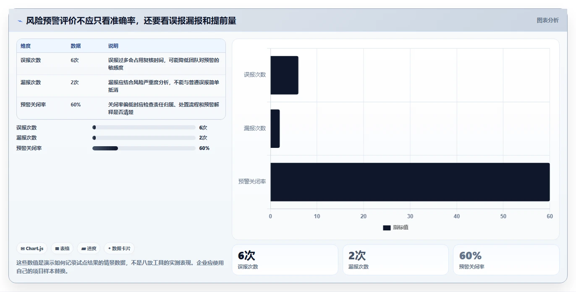Click the 说明 column header
The height and width of the screenshot is (292, 576).
pyautogui.click(x=113, y=46)
